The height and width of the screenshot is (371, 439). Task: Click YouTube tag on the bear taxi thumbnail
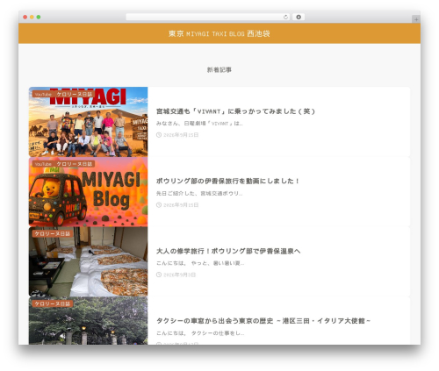pos(43,164)
